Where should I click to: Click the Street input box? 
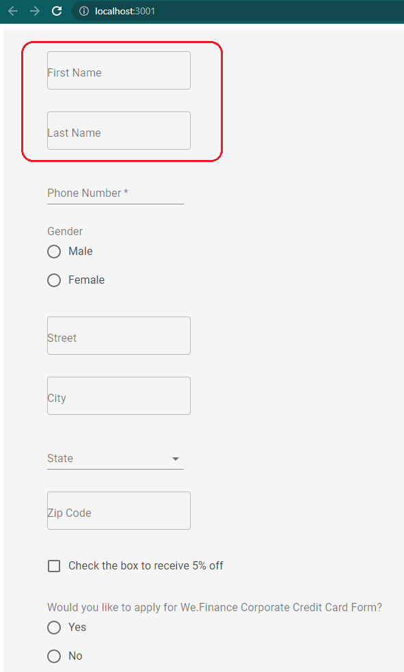pos(119,336)
